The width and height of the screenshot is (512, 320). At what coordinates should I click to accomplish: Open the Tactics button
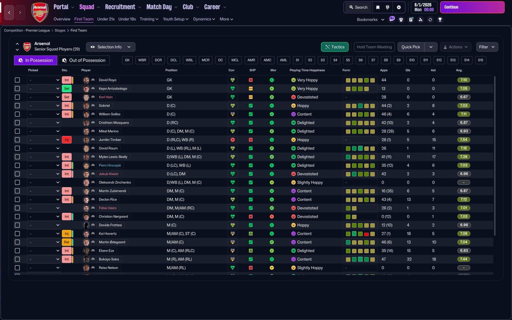coord(335,47)
